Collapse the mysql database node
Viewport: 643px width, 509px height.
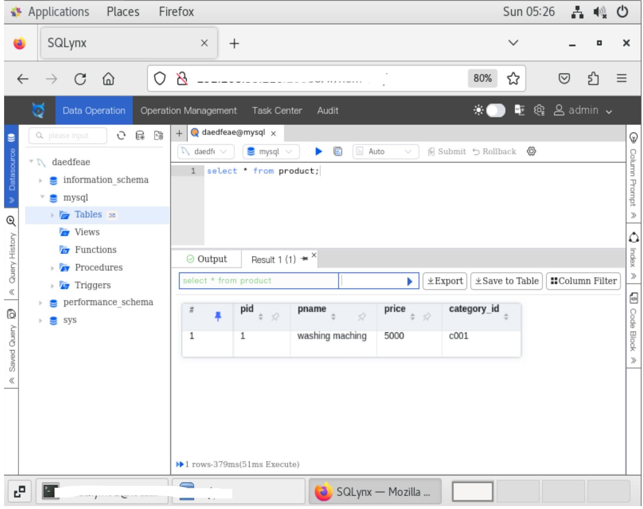click(x=42, y=197)
